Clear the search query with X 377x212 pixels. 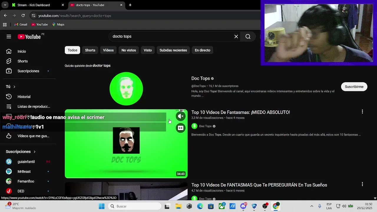click(236, 37)
